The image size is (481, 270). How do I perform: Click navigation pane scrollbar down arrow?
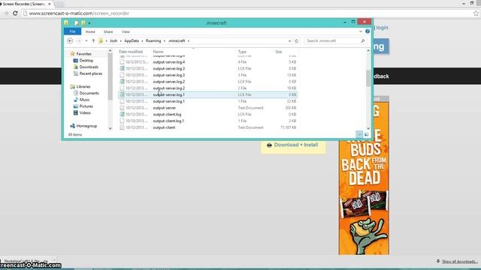[110, 128]
